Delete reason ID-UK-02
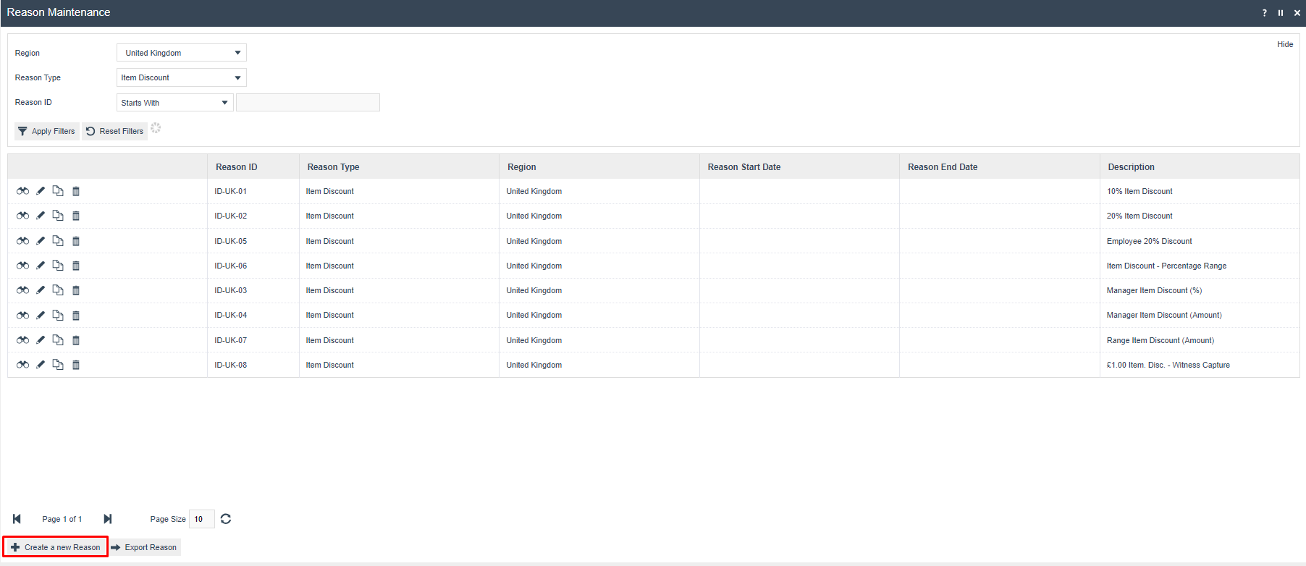 point(76,216)
